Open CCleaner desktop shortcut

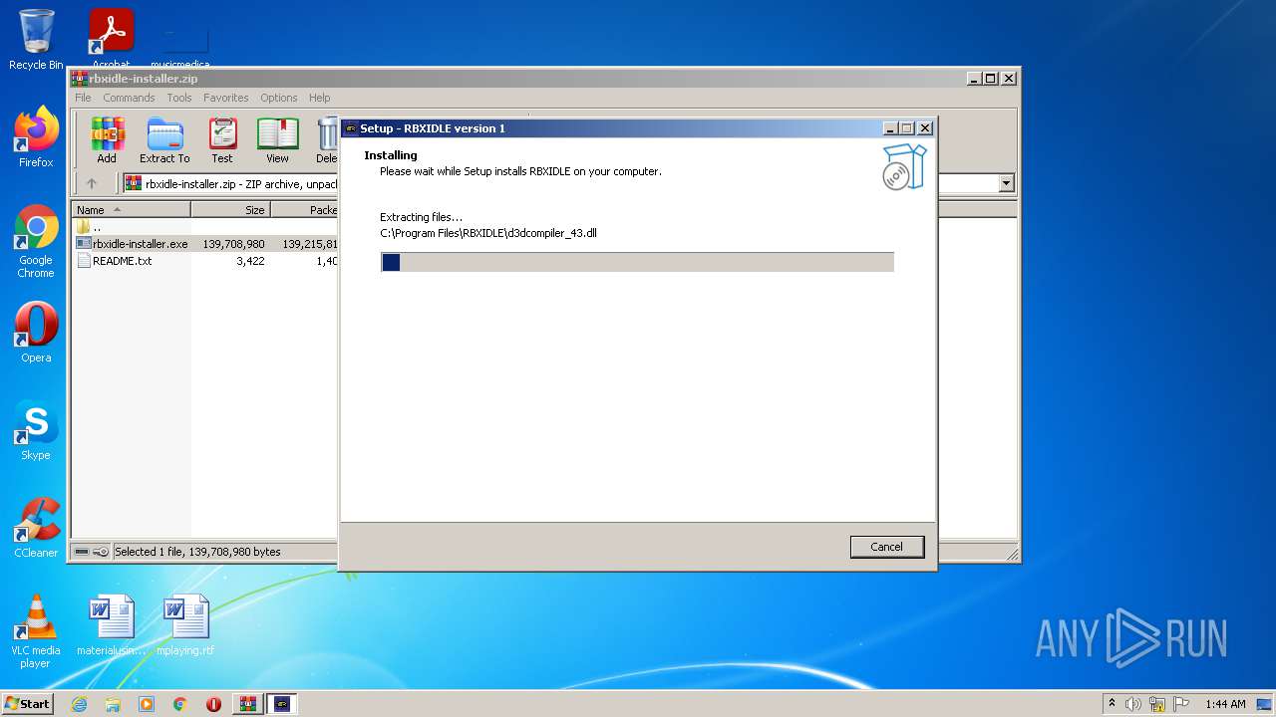tap(36, 528)
